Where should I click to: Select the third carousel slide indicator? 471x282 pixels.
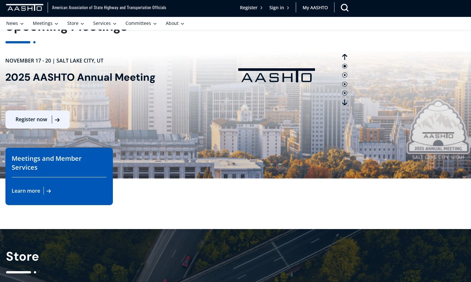tap(344, 84)
